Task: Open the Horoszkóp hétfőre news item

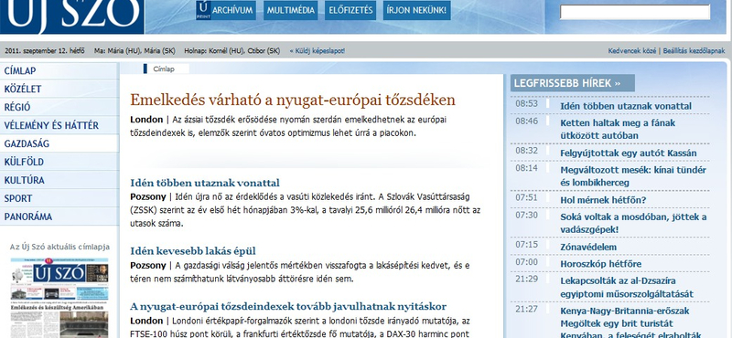Action: pos(601,264)
